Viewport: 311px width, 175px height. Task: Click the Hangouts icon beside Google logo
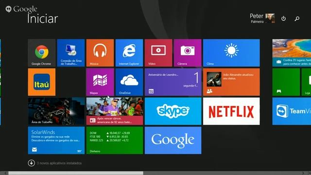[9, 9]
